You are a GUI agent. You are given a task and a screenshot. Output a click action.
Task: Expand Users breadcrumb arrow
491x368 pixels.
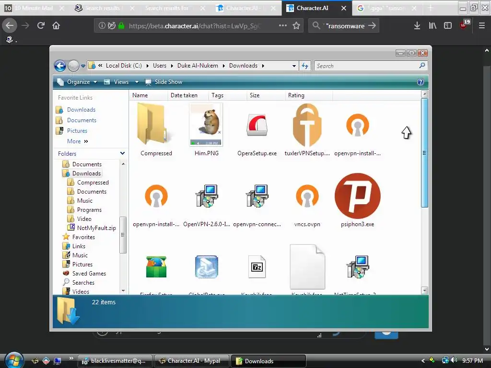tap(172, 66)
